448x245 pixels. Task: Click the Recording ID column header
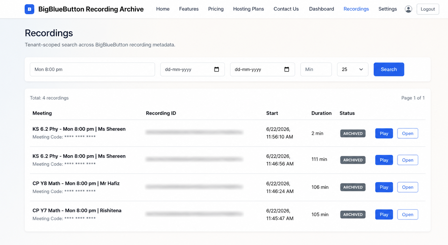(x=161, y=113)
